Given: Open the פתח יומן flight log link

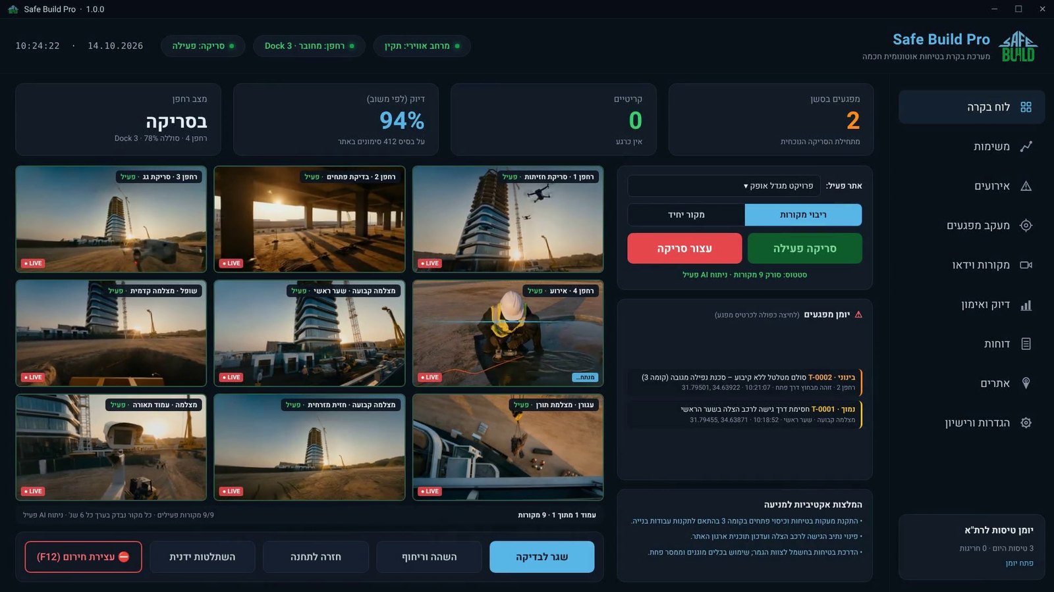Looking at the screenshot, I should (1019, 563).
